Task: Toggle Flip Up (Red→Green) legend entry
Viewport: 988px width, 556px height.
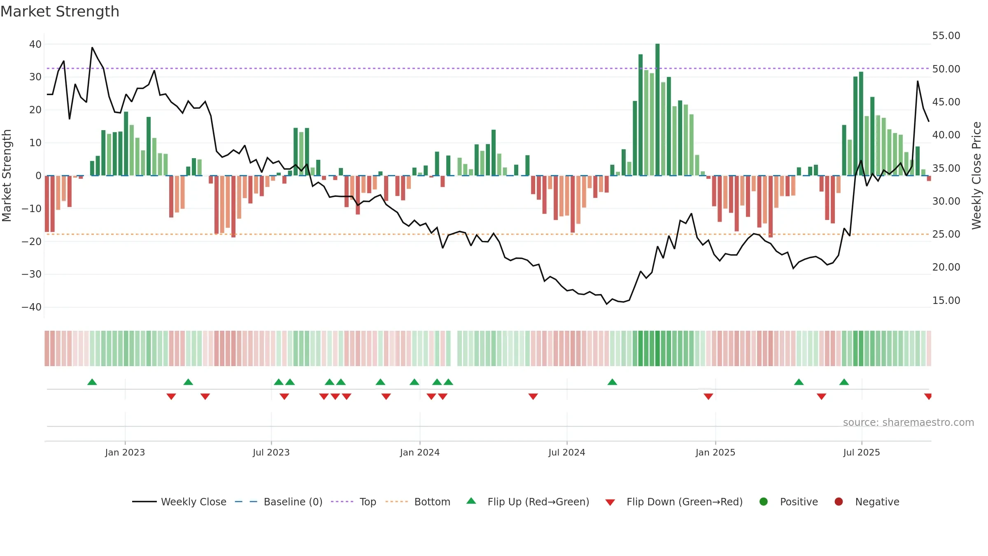Action: tap(528, 502)
